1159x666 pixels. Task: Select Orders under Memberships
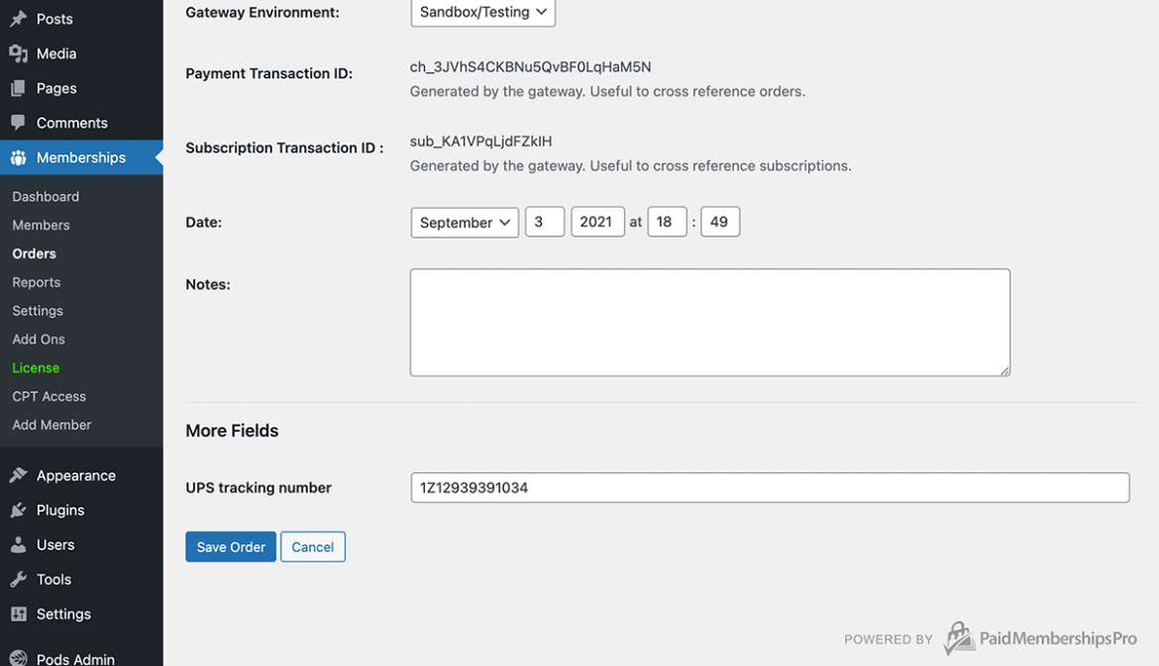point(33,253)
